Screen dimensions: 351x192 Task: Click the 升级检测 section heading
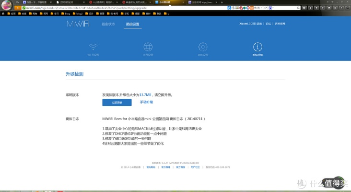[74, 74]
